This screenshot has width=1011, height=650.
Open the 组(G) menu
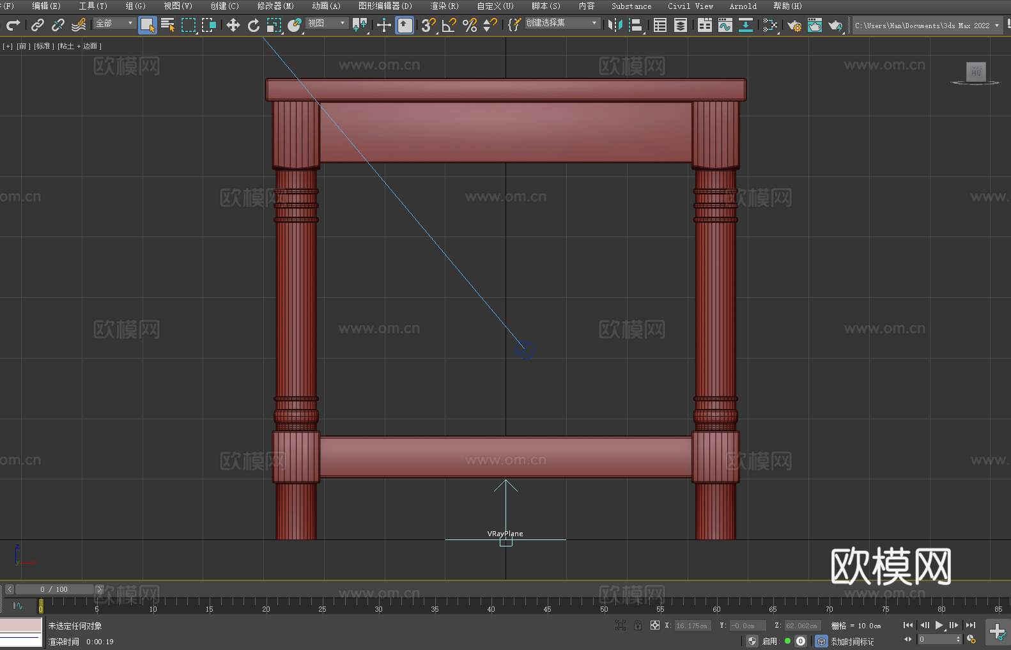click(x=135, y=6)
